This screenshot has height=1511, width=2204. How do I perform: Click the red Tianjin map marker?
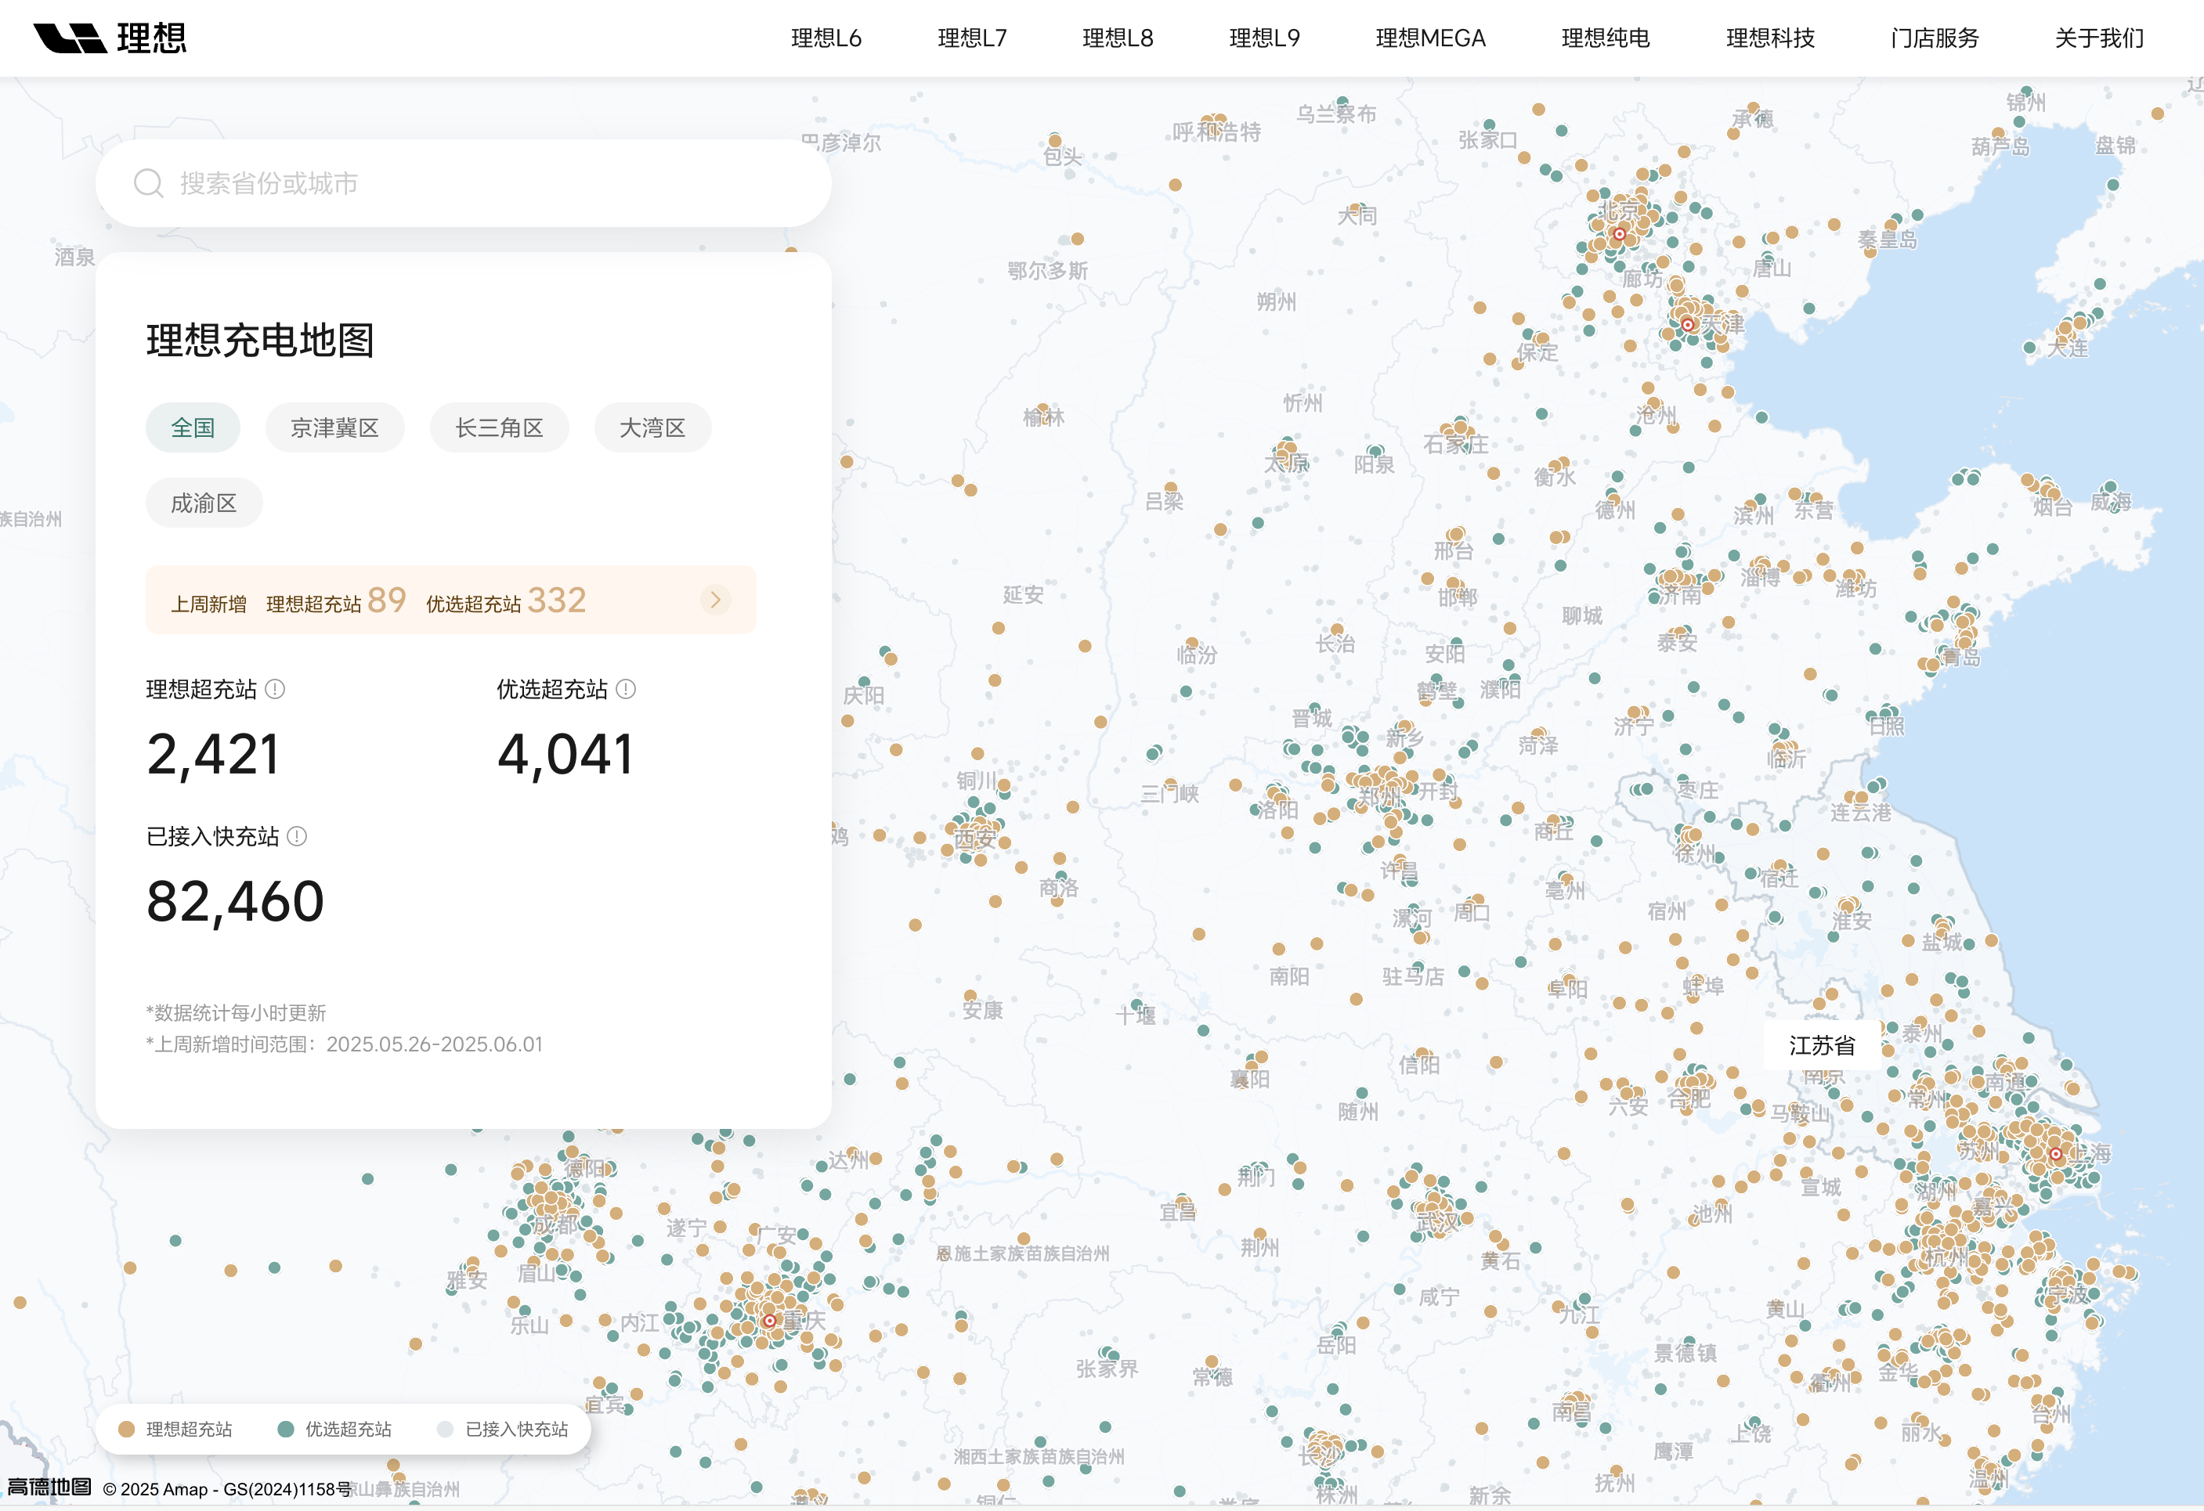pos(1687,324)
